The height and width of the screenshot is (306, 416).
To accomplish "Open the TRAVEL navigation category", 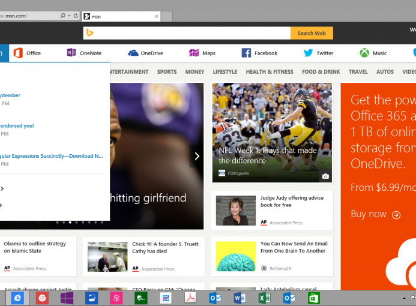I will 358,72.
